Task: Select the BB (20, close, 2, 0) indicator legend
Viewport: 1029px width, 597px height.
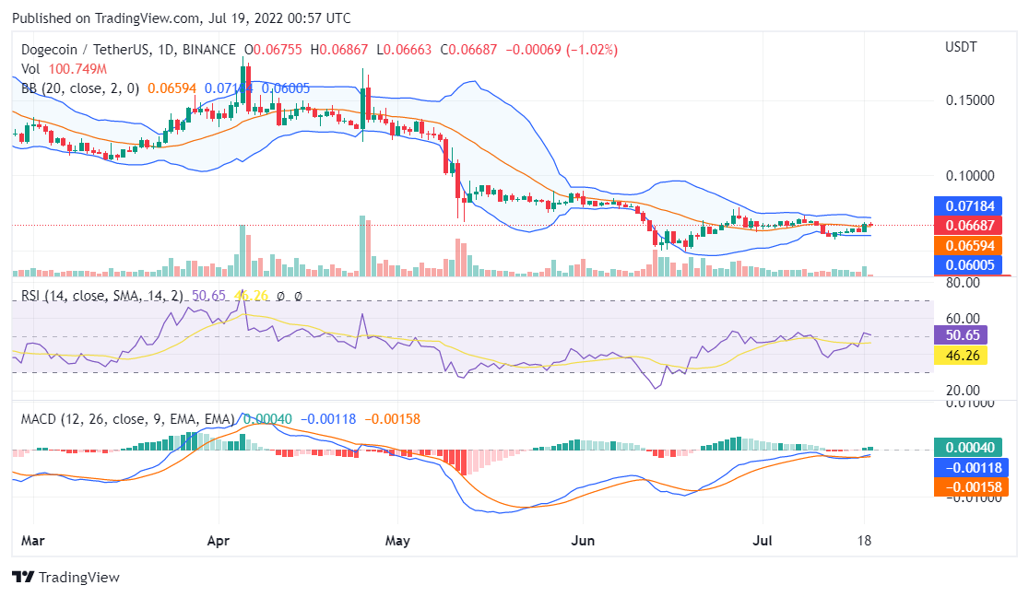Action: pyautogui.click(x=80, y=88)
